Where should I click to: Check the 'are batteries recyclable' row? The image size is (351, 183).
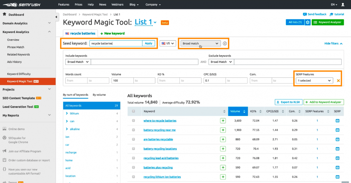(133, 139)
